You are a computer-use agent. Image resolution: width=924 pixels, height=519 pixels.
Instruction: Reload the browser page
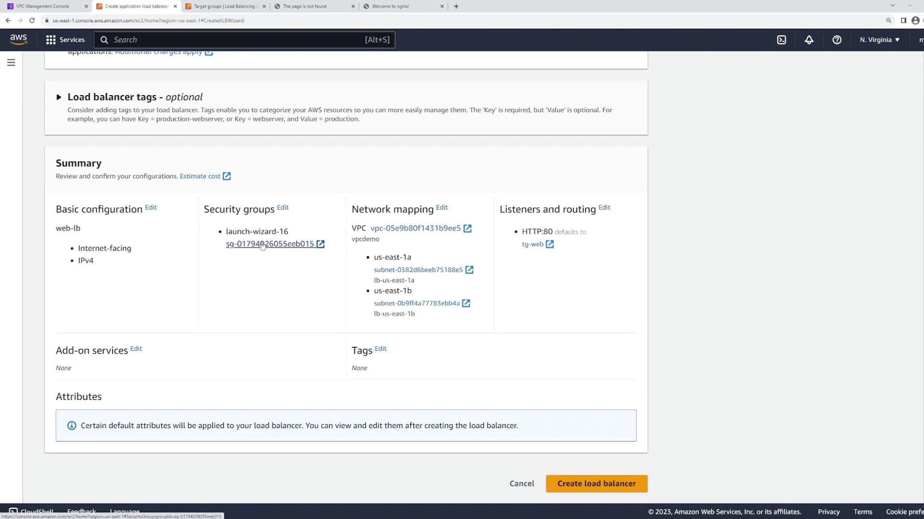tap(32, 20)
